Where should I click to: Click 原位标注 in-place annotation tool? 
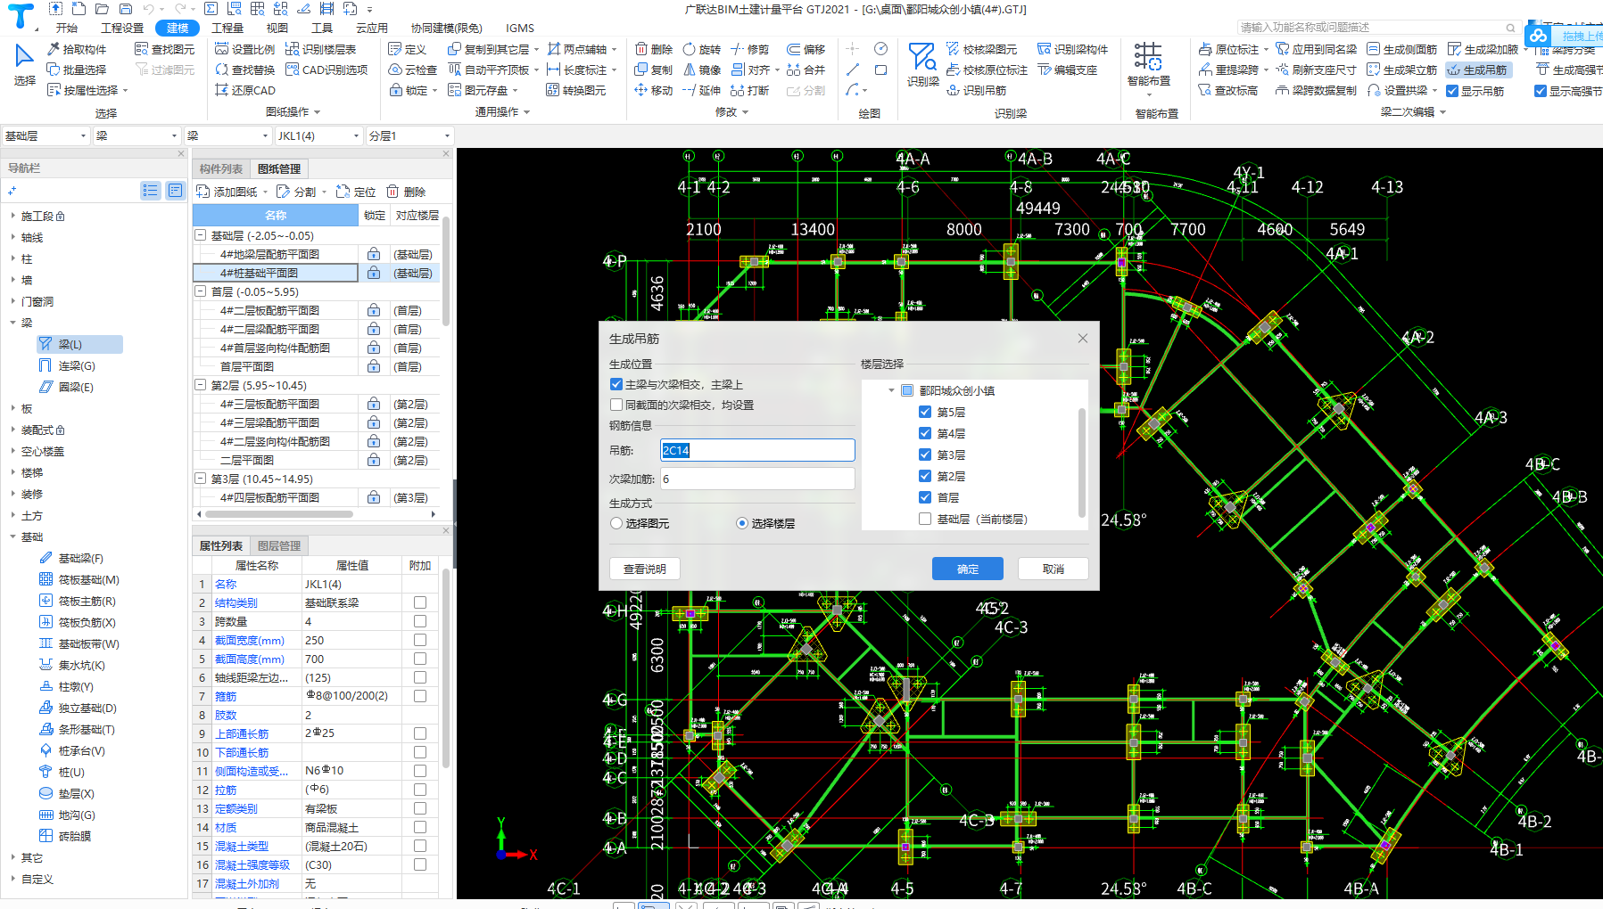click(x=1229, y=49)
